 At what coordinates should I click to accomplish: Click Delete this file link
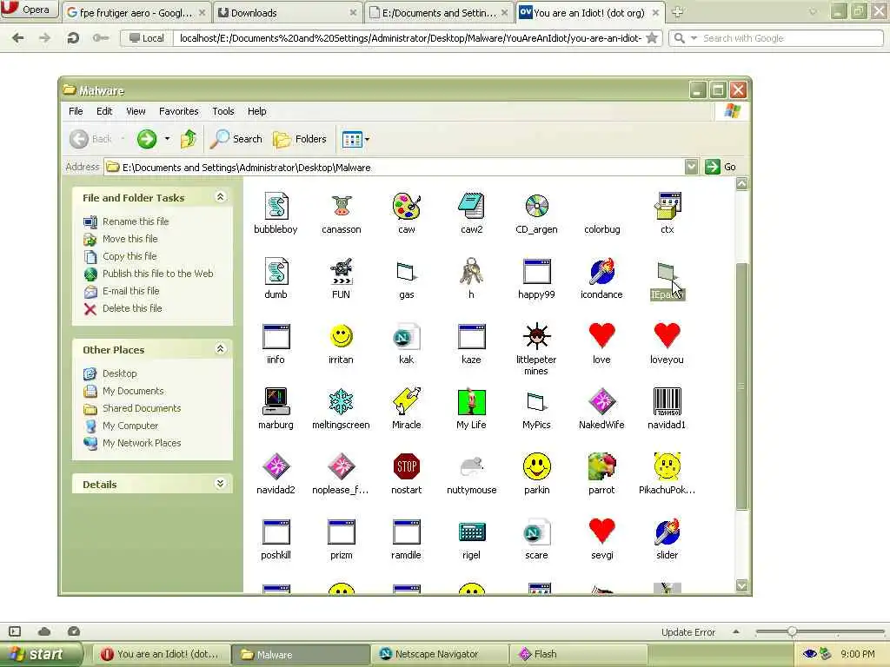coord(132,308)
